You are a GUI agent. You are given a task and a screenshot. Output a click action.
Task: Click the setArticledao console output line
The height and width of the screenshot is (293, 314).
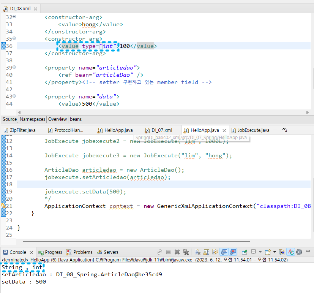point(82,274)
